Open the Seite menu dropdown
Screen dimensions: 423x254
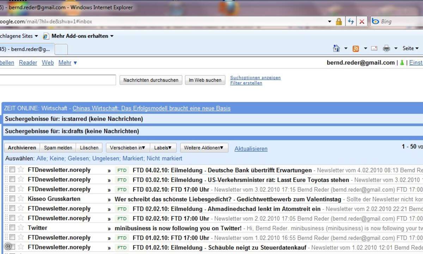pyautogui.click(x=411, y=48)
